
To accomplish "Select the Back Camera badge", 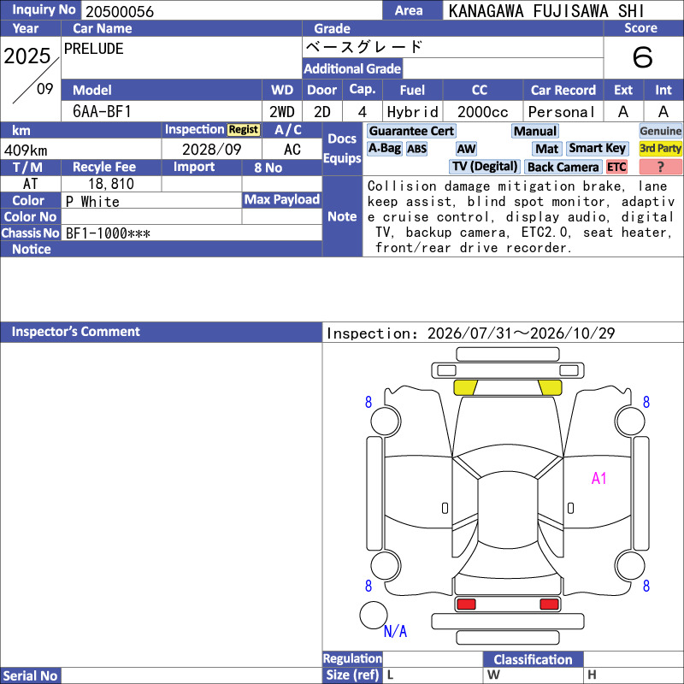I will [563, 167].
